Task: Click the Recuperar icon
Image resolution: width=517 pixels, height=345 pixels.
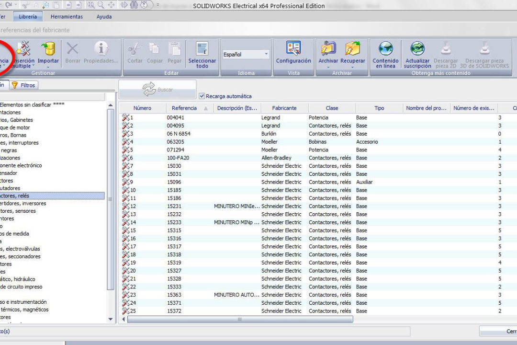Action: (352, 49)
